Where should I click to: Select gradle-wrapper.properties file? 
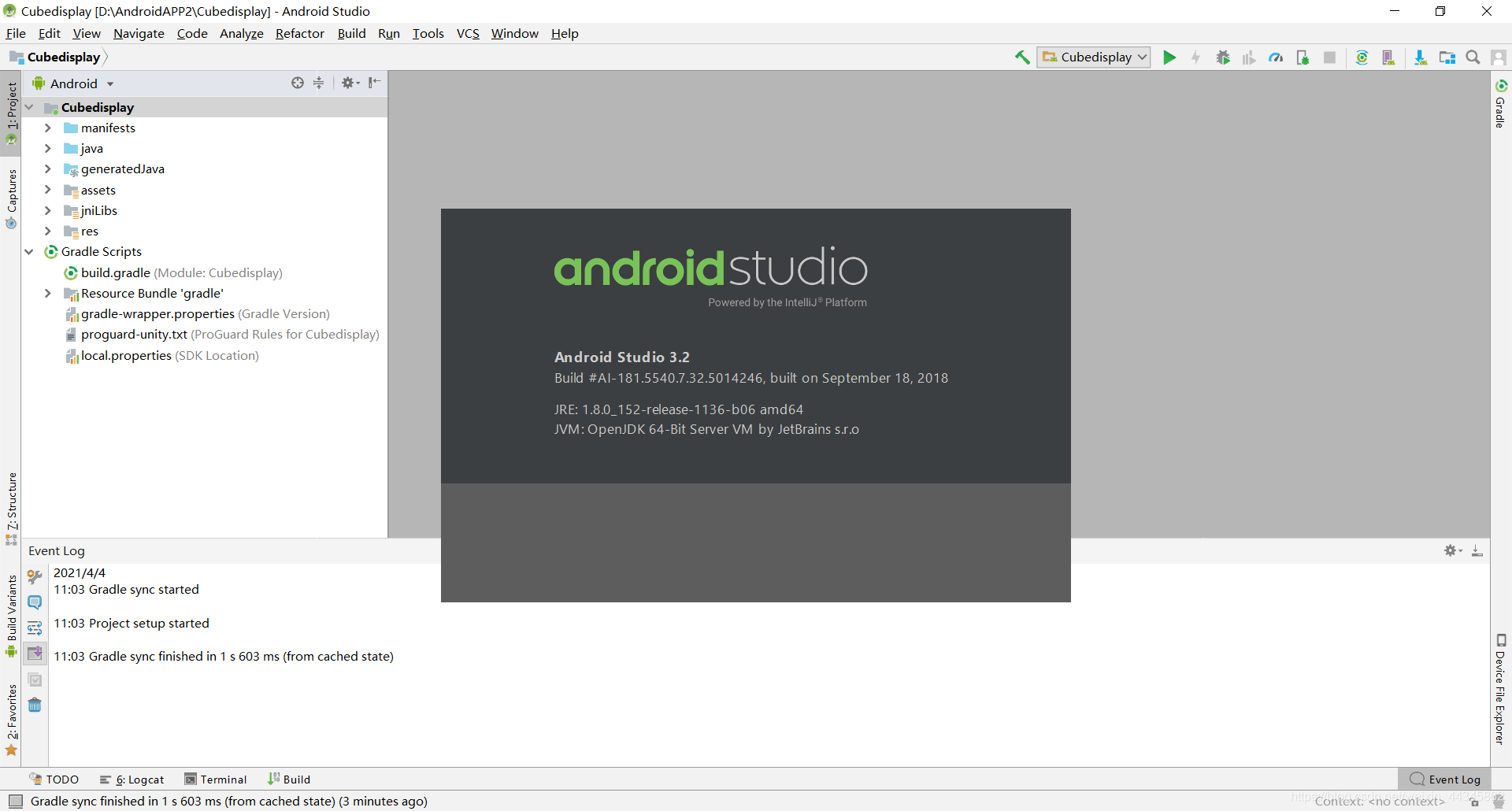tap(197, 313)
